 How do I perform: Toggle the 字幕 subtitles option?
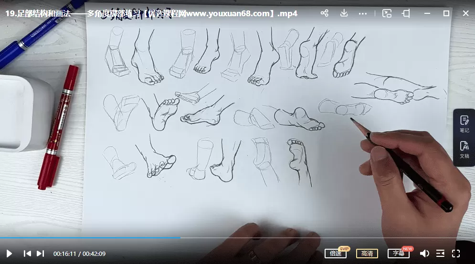pos(398,254)
